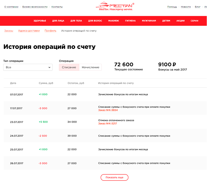Open the ДЛЯ ВОЛОС category
207x185 pixels.
click(x=95, y=21)
